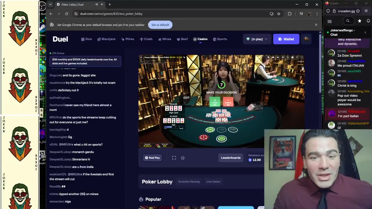Screen dimensions: 372x209
Task: Open the Wallet button
Action: click(x=286, y=39)
